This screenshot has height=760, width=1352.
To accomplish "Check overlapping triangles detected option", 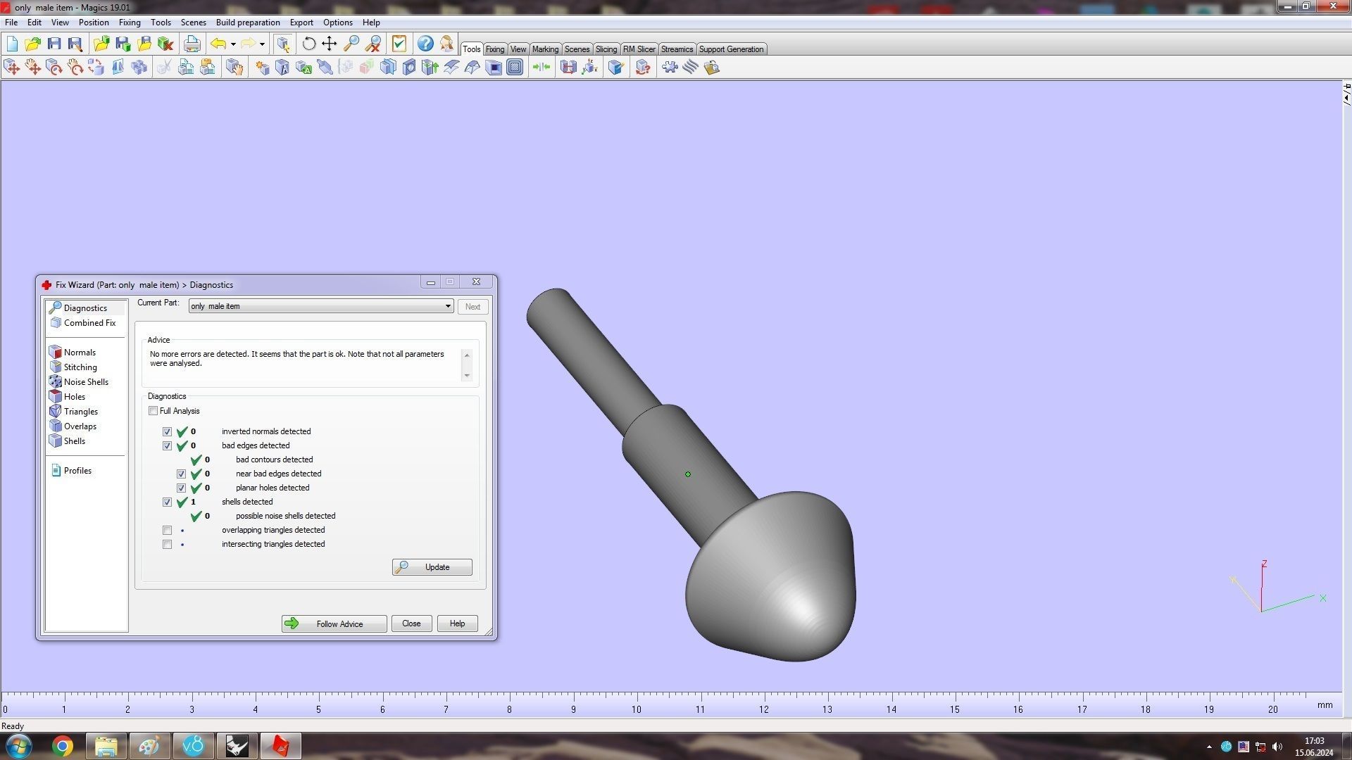I will click(167, 531).
